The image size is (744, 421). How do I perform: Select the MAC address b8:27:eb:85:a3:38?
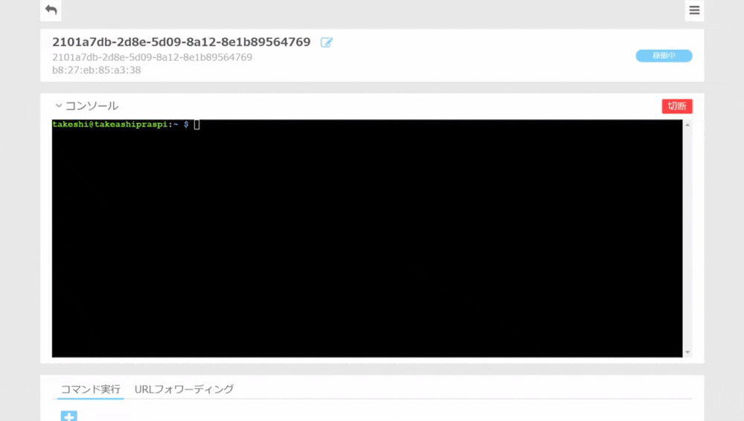(96, 70)
